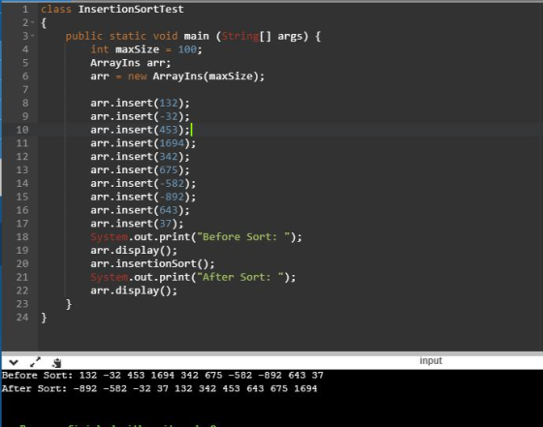Click on 'ArrayIns arr;' declaration
This screenshot has width=543, height=427.
coord(131,63)
